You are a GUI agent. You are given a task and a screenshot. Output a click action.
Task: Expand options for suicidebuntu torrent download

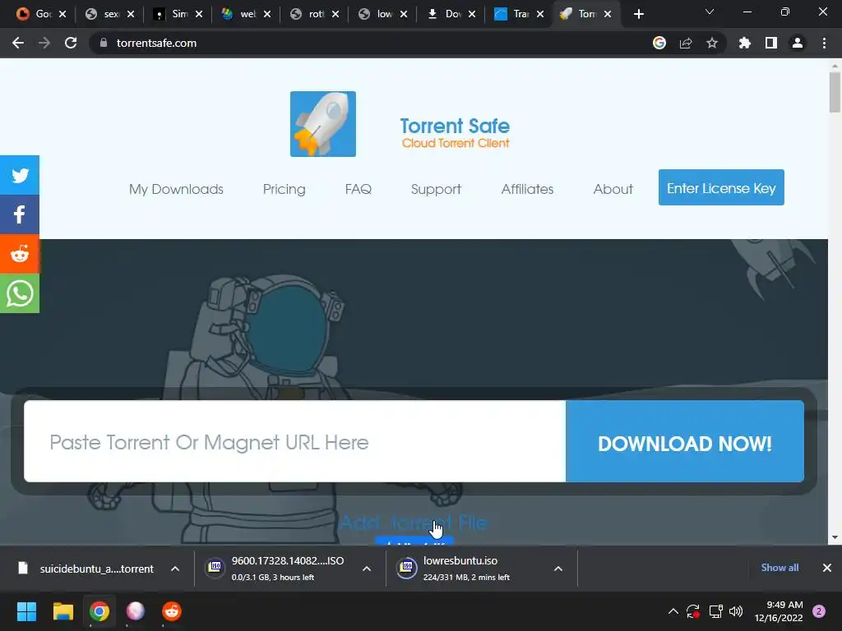pyautogui.click(x=175, y=569)
